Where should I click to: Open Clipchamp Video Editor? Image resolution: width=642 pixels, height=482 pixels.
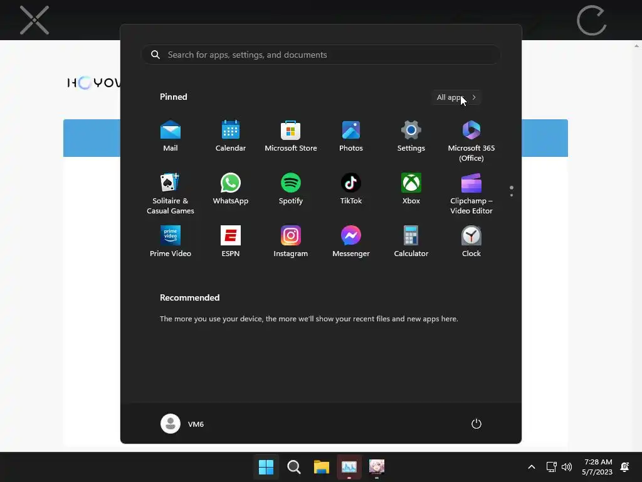(x=471, y=193)
